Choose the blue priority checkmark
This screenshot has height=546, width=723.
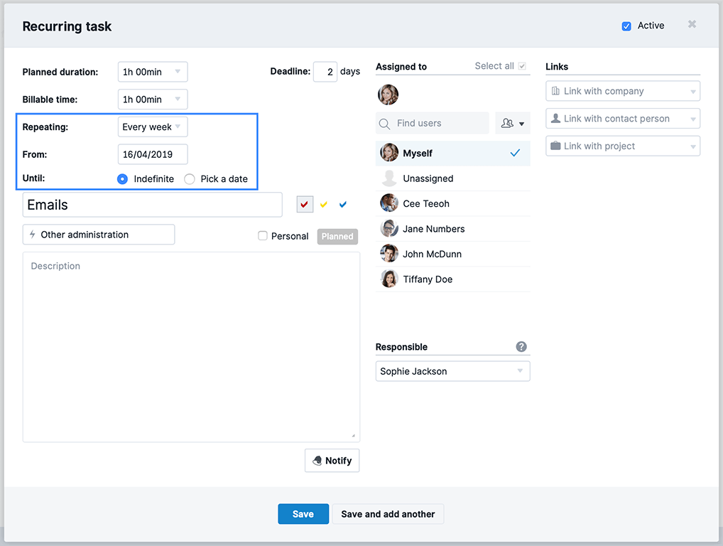342,205
